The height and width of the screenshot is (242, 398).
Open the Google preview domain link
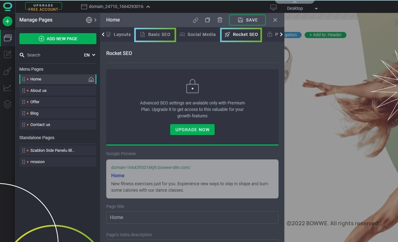[x=151, y=167]
